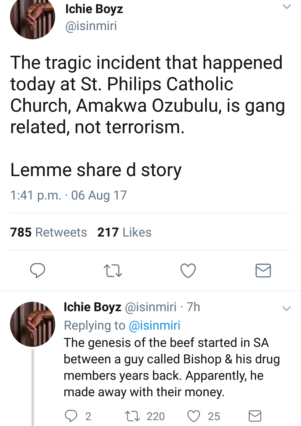This screenshot has width=301, height=426.
Task: Tap Ichie Boyz name in header
Action: pyautogui.click(x=94, y=9)
